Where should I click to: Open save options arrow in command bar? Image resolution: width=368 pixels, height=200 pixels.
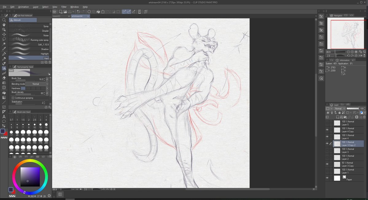[x=73, y=11]
